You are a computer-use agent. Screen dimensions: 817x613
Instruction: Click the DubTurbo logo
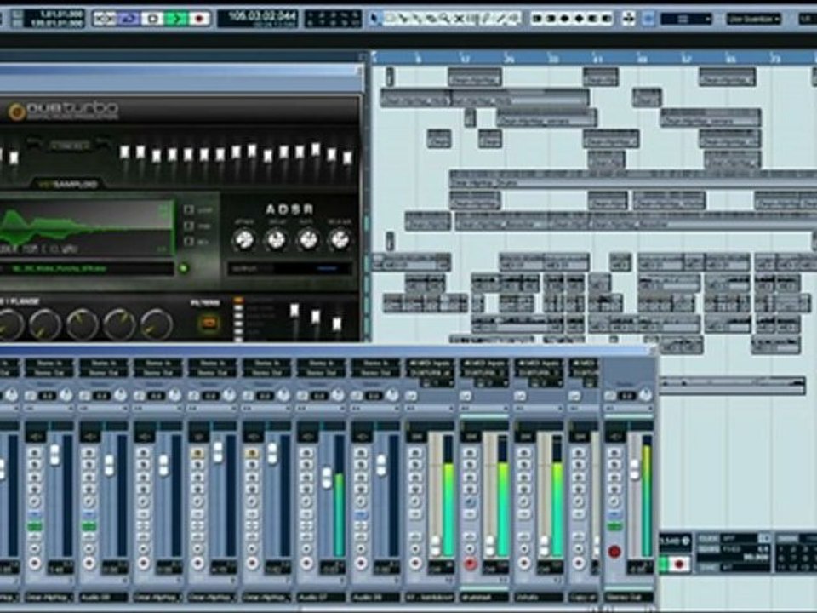point(62,111)
